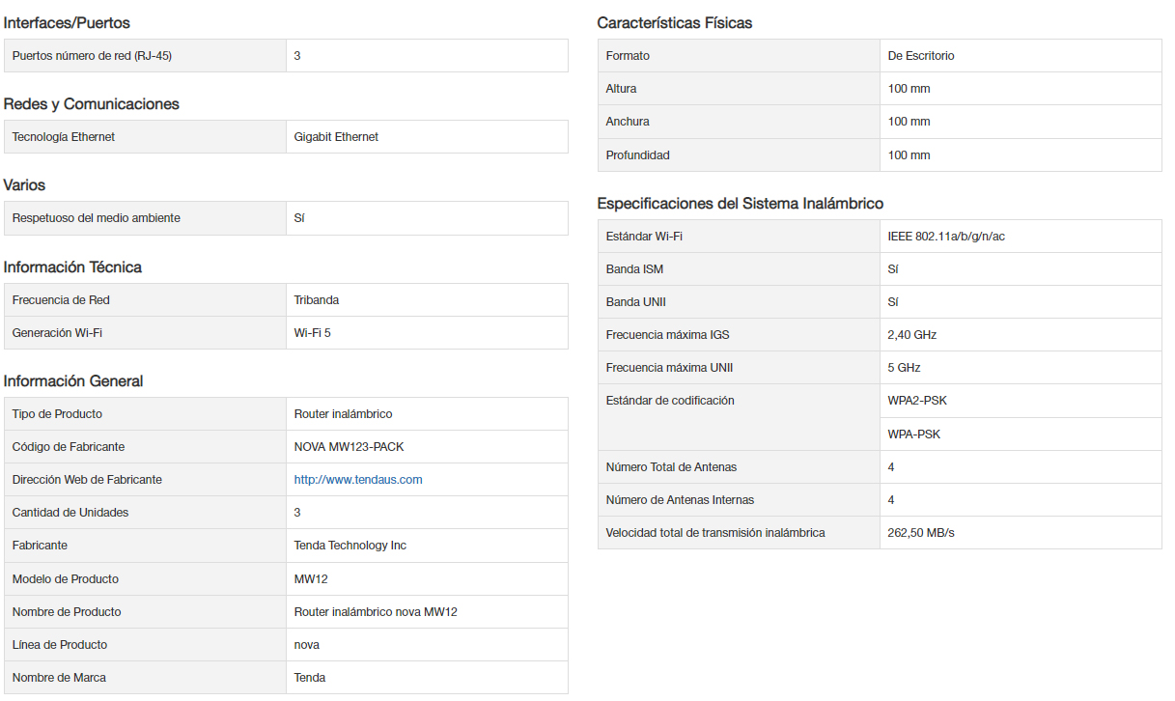Select the 'Router inalámbrico' product type value

tap(343, 414)
